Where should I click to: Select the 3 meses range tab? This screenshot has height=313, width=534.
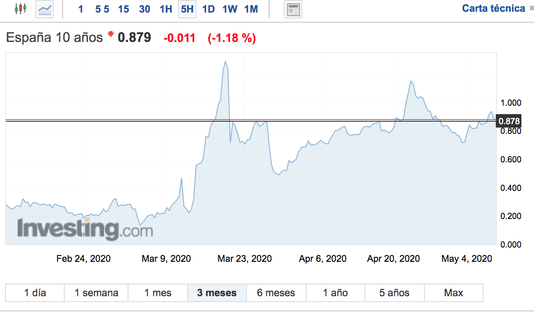[x=217, y=293]
